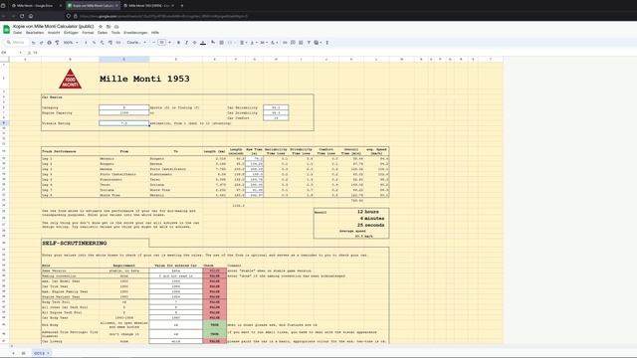This screenshot has height=358, width=637.
Task: Decrease font size with minus button
Action: (154, 42)
